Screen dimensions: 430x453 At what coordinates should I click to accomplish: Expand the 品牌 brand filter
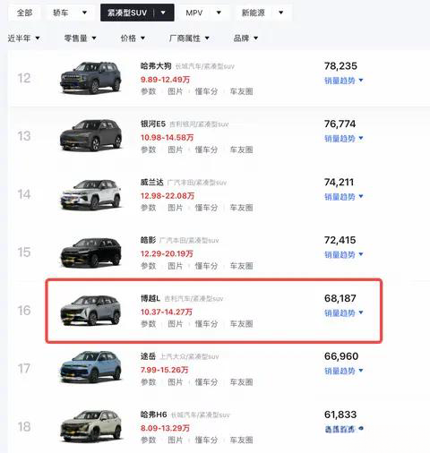[245, 38]
